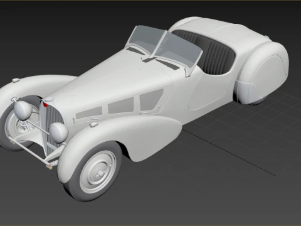
Task: Select the headlamp overlapping the radiator grille
Action: click(58, 132)
